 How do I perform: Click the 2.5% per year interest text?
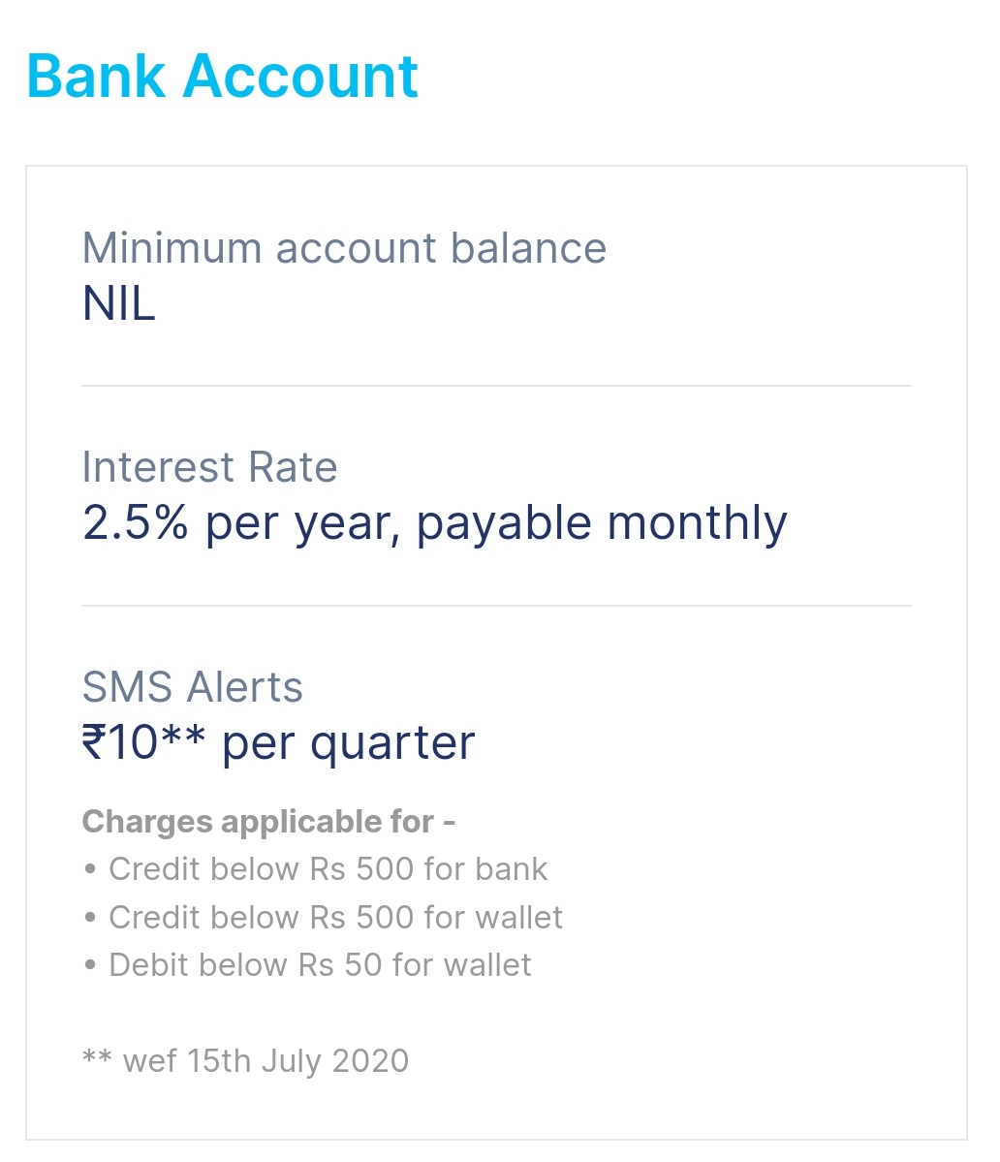pos(434,524)
